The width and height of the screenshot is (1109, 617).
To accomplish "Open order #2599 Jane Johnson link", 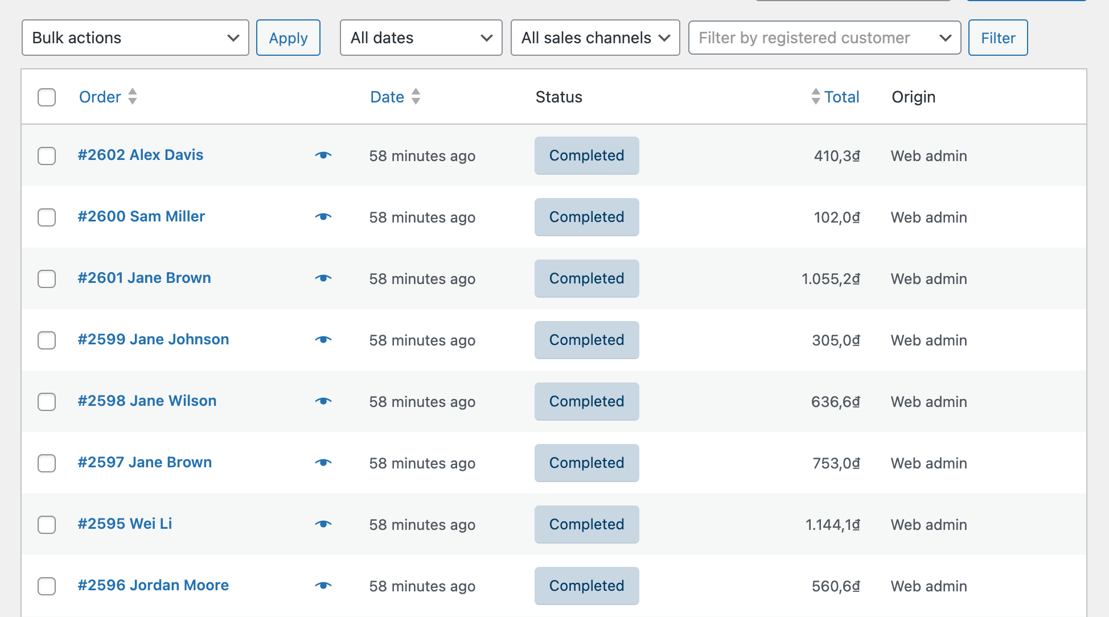I will pyautogui.click(x=153, y=340).
